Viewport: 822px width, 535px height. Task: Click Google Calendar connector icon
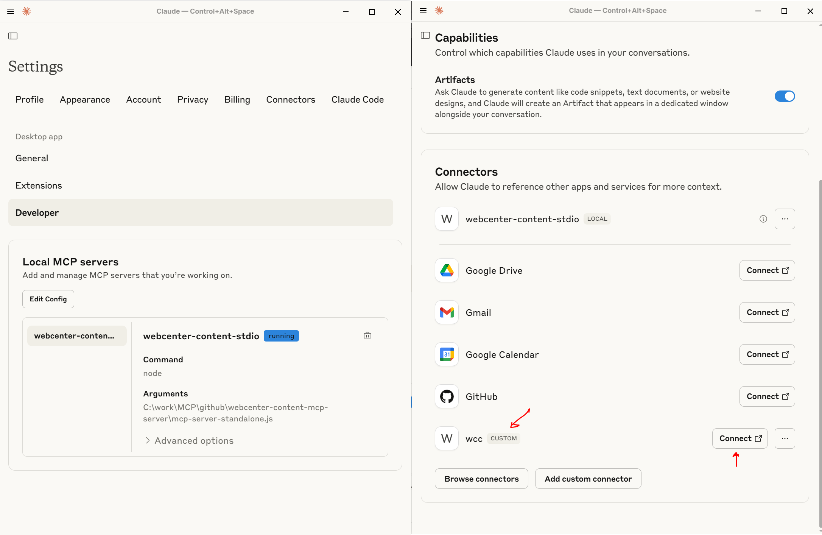pyautogui.click(x=447, y=354)
